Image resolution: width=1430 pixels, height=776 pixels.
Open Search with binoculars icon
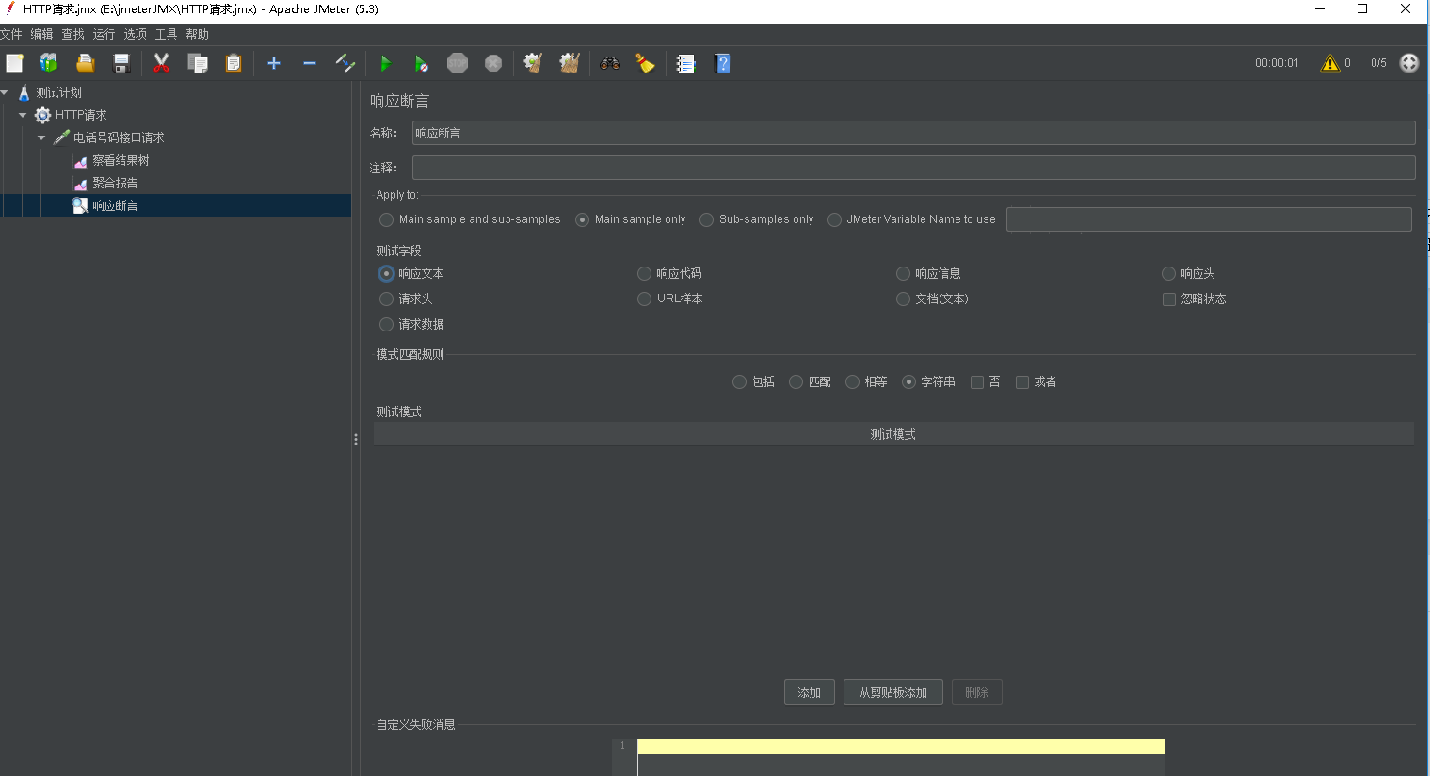[610, 63]
